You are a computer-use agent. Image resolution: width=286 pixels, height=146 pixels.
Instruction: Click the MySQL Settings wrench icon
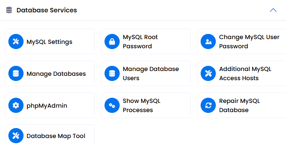click(16, 41)
